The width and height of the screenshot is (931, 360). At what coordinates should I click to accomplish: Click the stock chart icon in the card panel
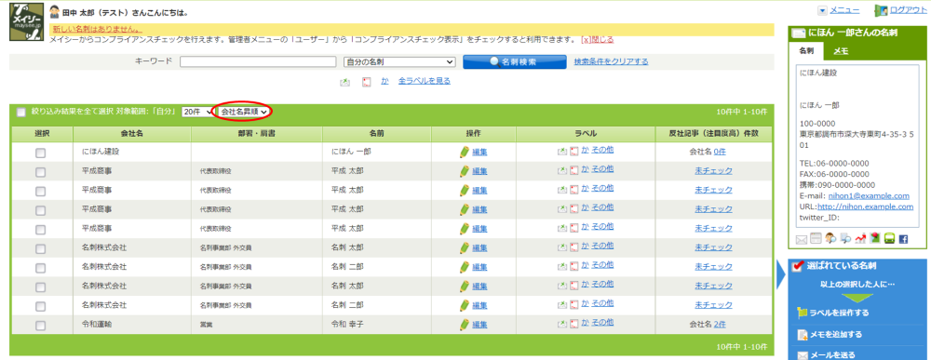pyautogui.click(x=860, y=238)
